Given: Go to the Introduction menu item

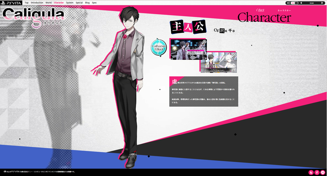Looking at the screenshot, I should click(x=37, y=3).
